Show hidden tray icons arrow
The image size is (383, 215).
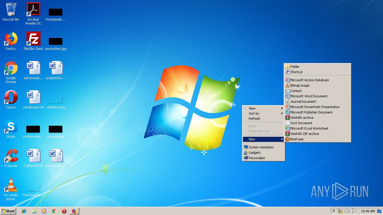(334, 211)
